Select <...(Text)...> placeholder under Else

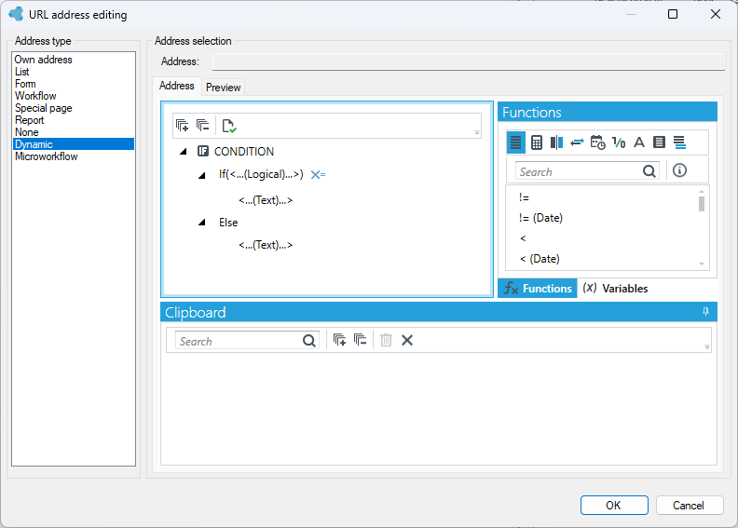pos(266,245)
